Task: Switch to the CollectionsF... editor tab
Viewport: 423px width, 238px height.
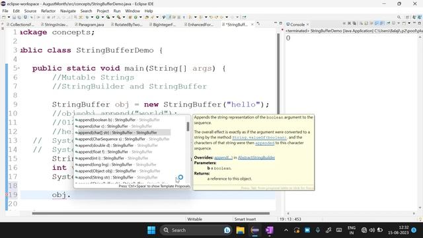Action: pos(21,24)
